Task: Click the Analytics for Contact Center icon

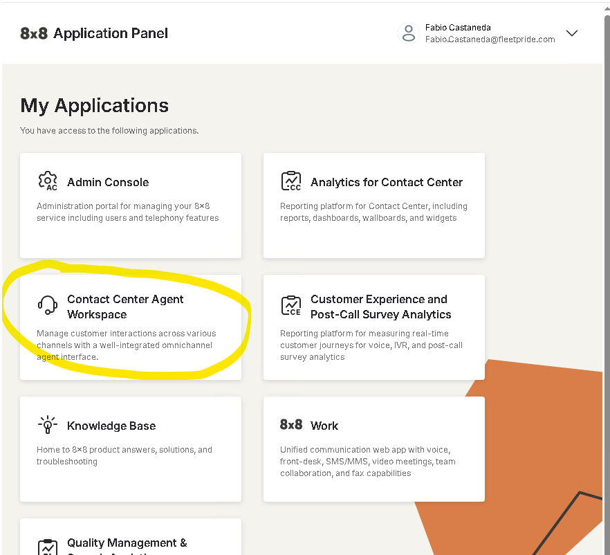Action: coord(291,181)
